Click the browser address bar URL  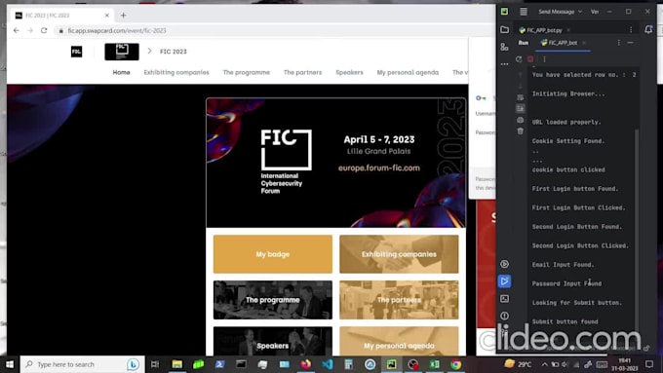(x=117, y=30)
